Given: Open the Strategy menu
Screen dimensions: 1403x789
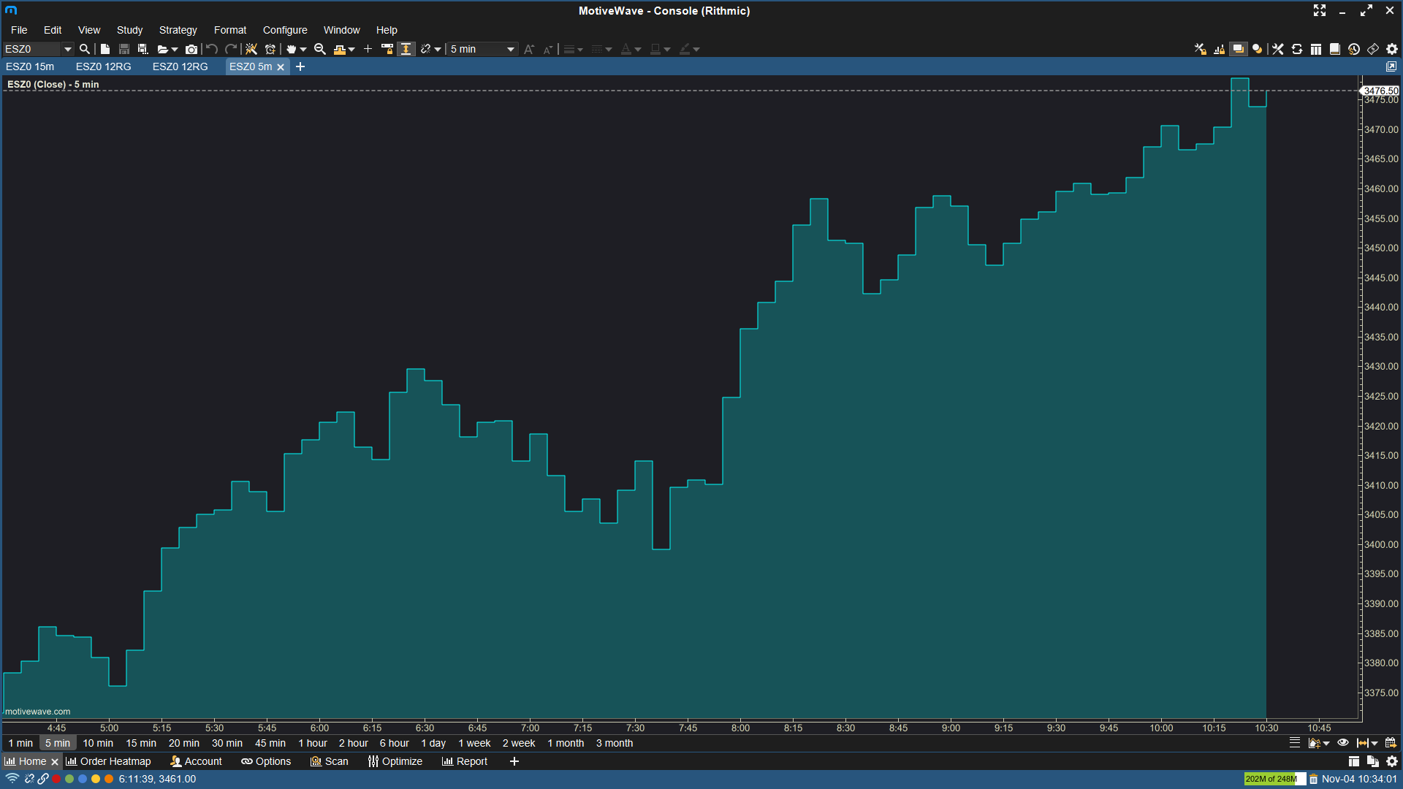Looking at the screenshot, I should coord(178,30).
